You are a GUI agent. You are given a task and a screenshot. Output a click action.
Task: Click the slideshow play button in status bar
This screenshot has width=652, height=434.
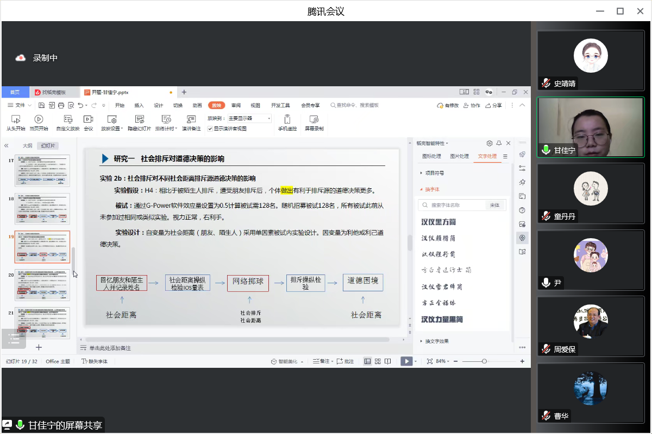pyautogui.click(x=406, y=361)
